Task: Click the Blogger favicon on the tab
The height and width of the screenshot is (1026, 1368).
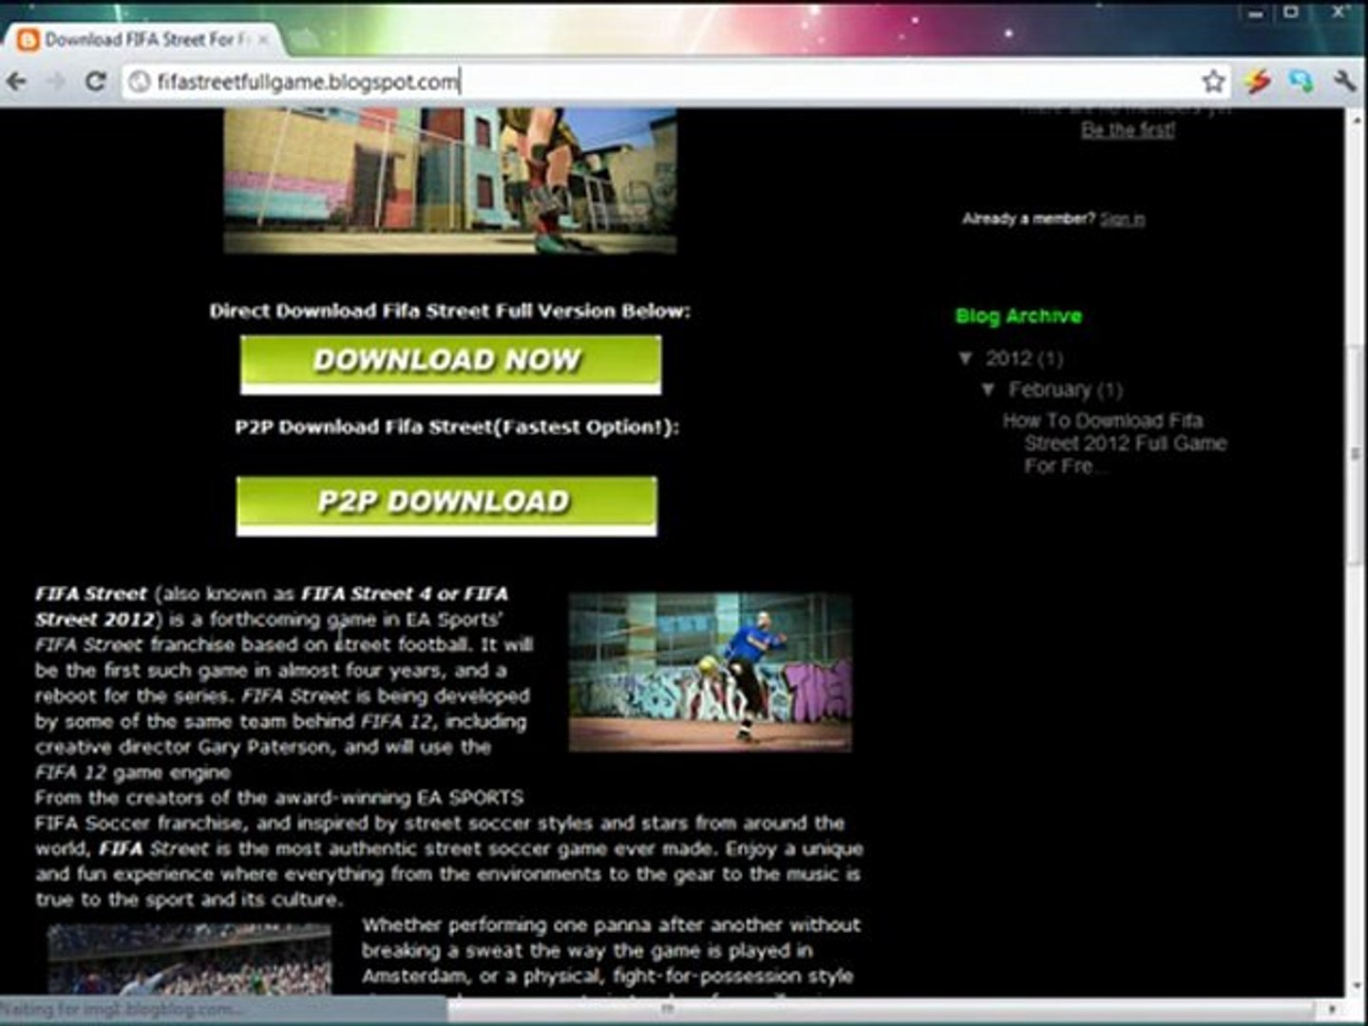Action: [28, 40]
